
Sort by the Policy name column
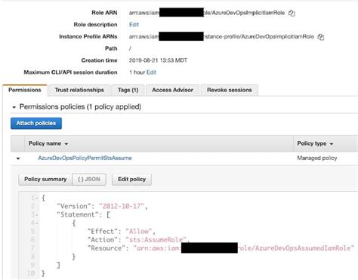[x=48, y=143]
